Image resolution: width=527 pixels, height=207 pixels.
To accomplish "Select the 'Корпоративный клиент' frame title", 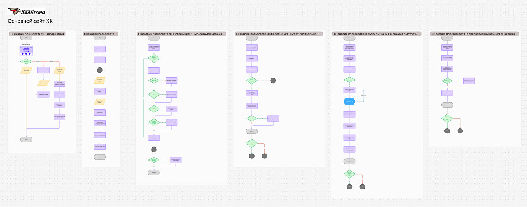I will (x=475, y=34).
